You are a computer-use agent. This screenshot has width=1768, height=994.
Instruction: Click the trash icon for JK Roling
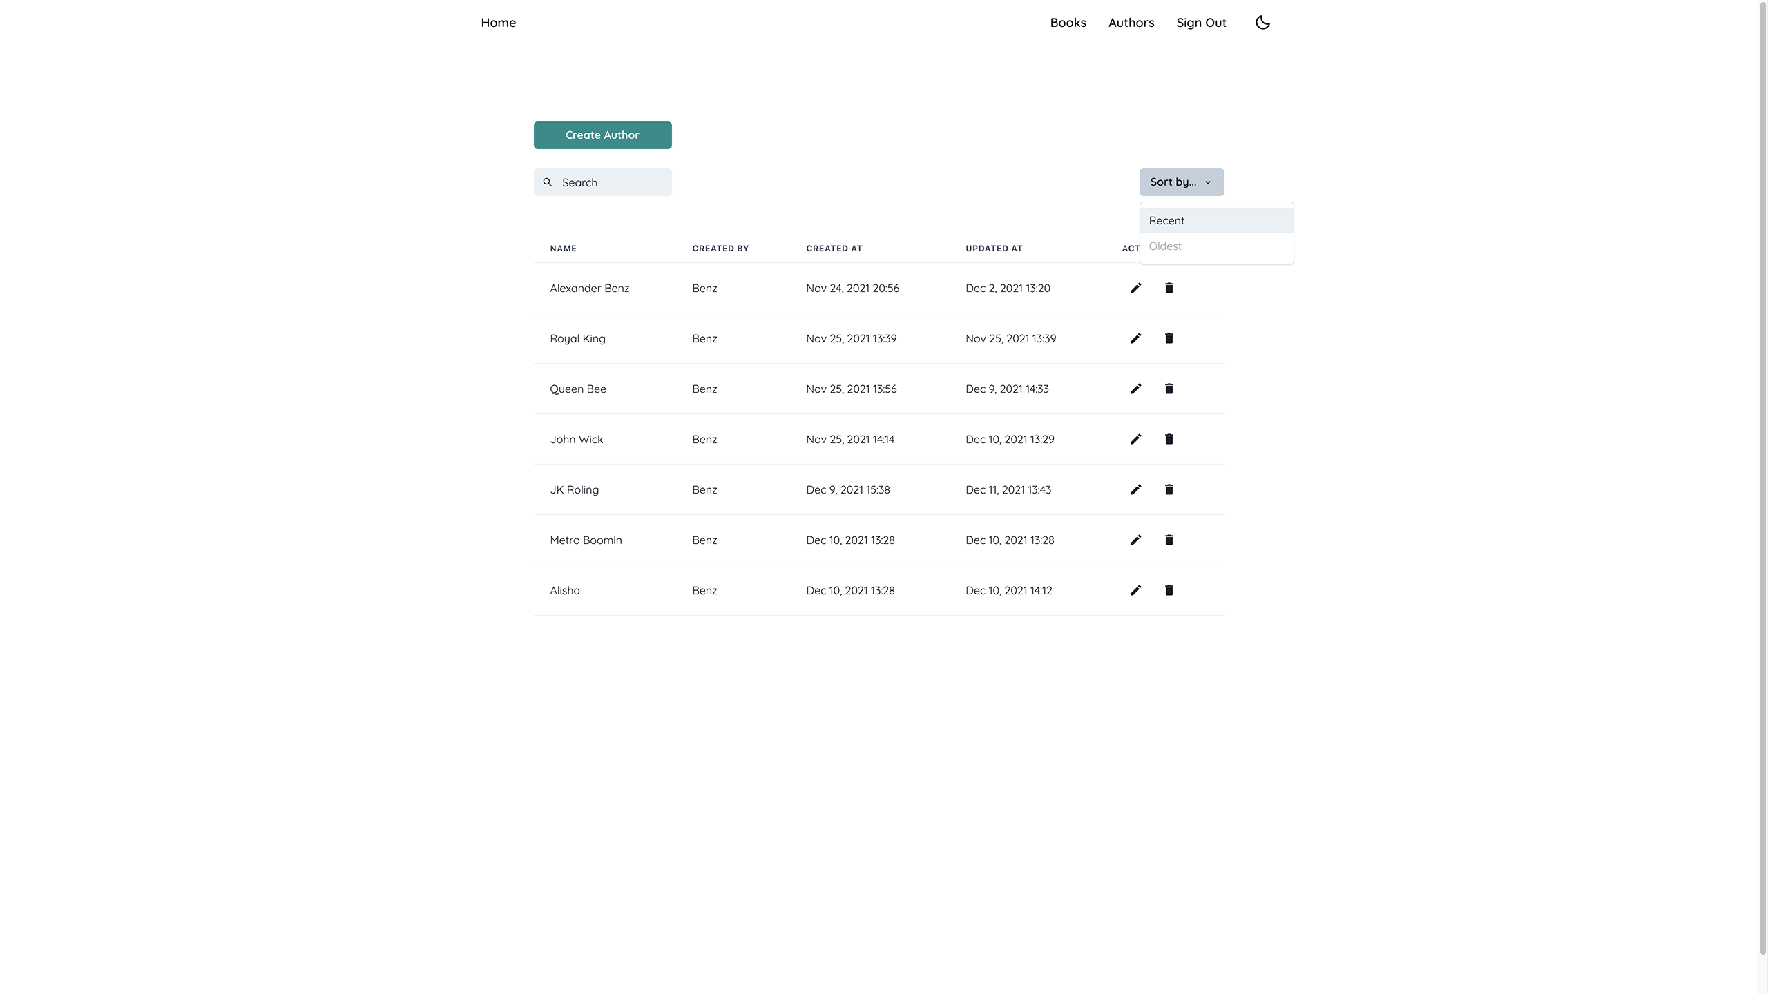pos(1169,489)
